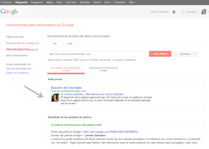Open the +Carmen profile link
Screen dimensions: 209x149
tap(6, 2)
